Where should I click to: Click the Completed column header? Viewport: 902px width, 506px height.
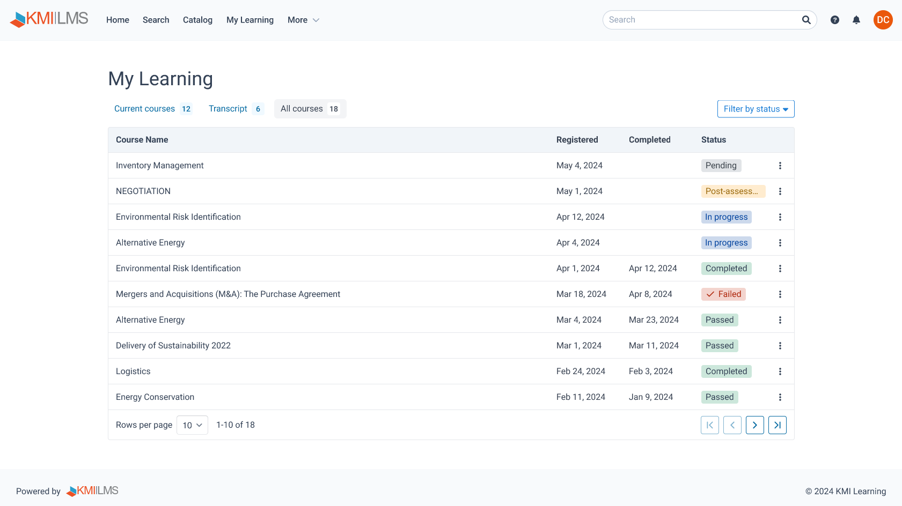649,140
